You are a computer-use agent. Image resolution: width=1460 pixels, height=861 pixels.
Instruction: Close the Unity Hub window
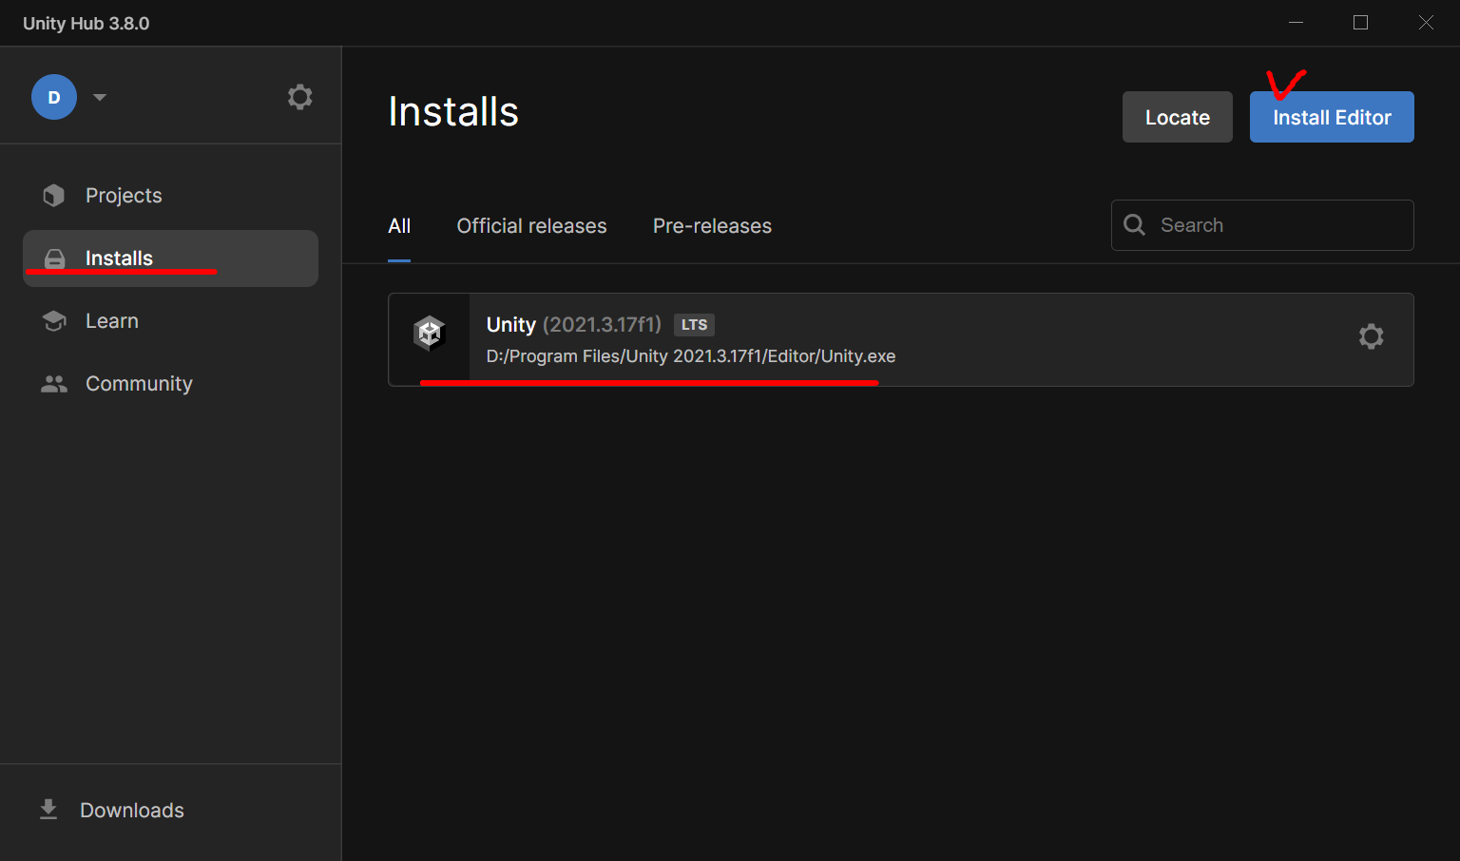coord(1426,23)
